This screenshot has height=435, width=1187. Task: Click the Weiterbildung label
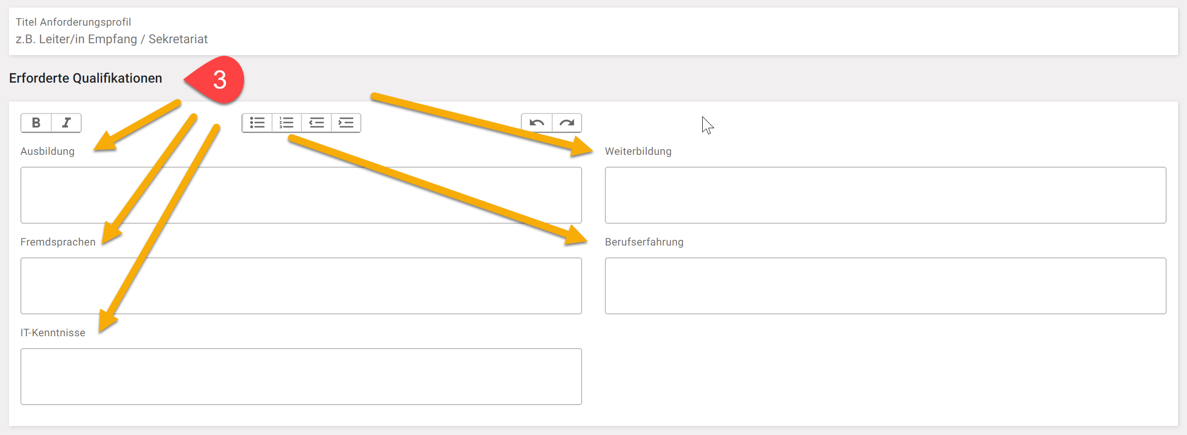point(638,151)
